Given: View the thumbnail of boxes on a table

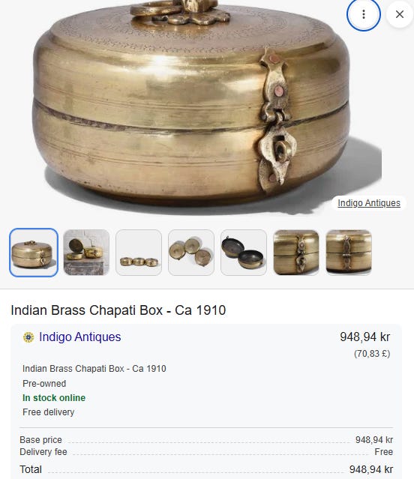Looking at the screenshot, I should (x=86, y=253).
